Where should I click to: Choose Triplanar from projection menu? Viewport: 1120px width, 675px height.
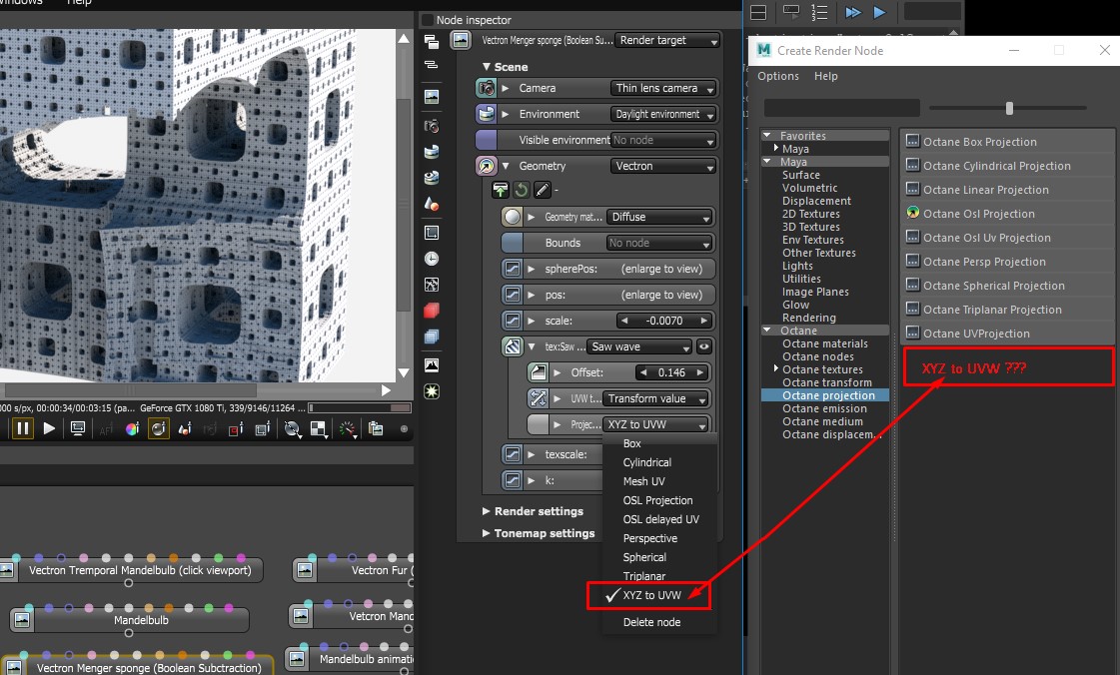(x=644, y=576)
